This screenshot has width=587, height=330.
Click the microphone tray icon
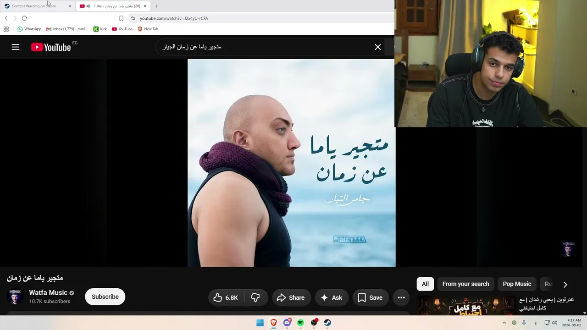(524, 323)
